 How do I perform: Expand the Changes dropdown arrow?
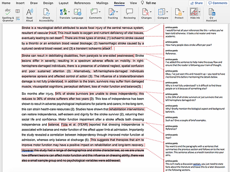click(x=151, y=12)
